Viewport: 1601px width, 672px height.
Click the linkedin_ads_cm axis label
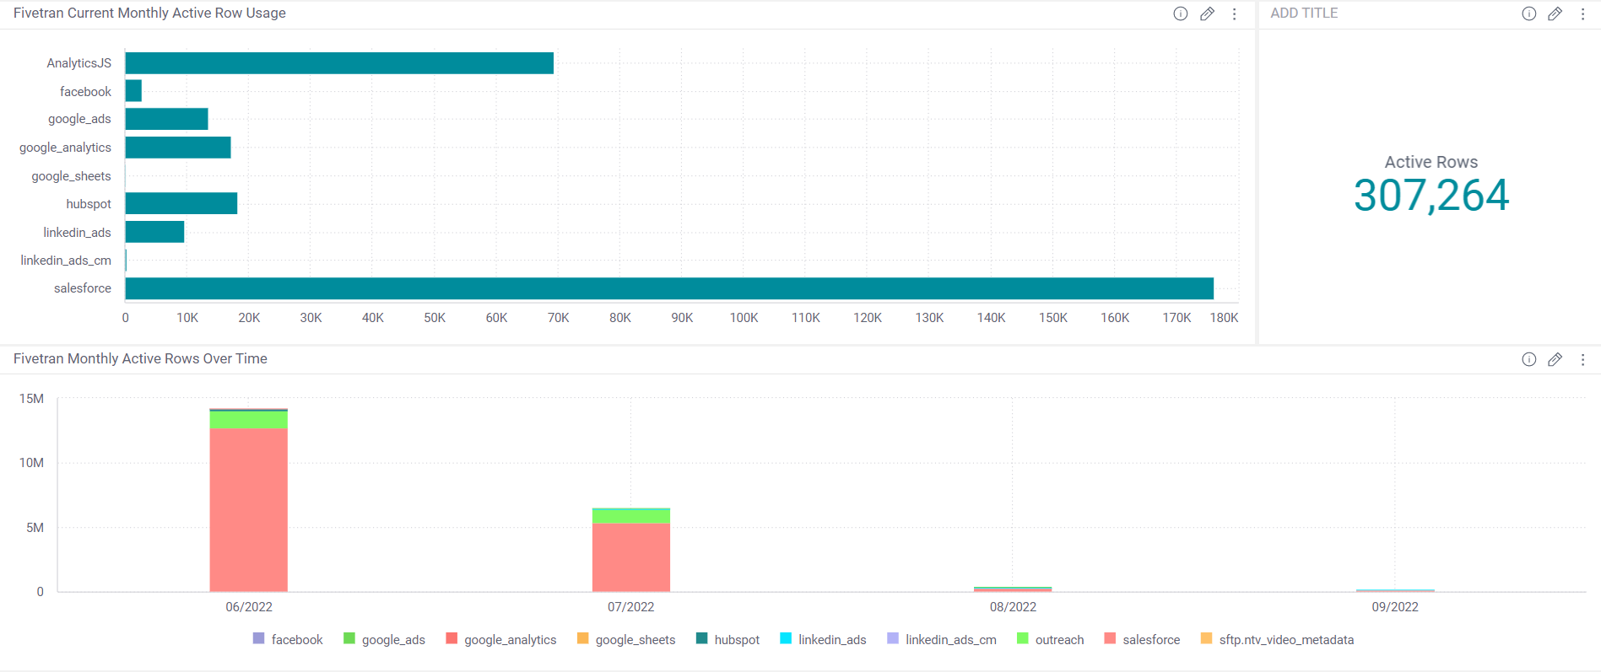(x=66, y=261)
